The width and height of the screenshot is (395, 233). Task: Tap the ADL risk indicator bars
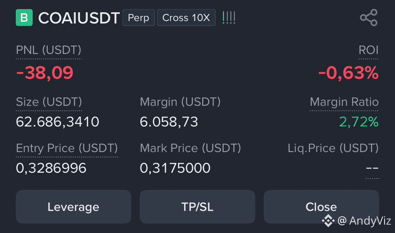tap(229, 18)
